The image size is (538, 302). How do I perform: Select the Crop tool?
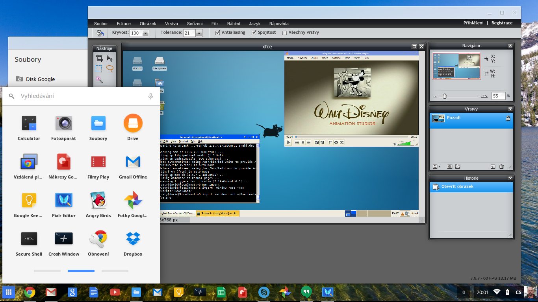pyautogui.click(x=99, y=58)
